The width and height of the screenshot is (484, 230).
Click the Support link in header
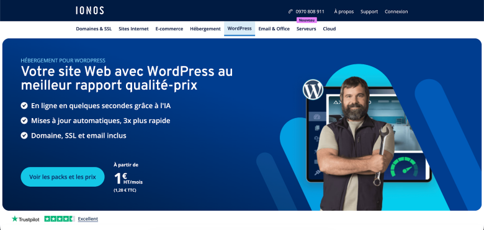[369, 12]
